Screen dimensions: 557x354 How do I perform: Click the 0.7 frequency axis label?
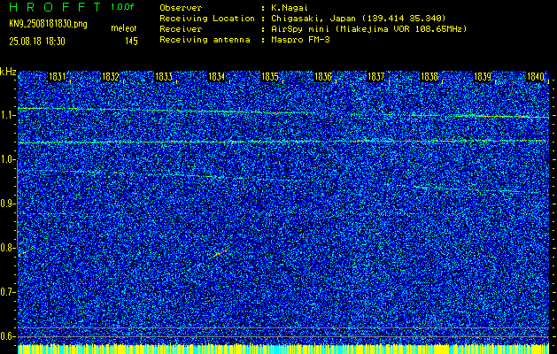pos(7,292)
